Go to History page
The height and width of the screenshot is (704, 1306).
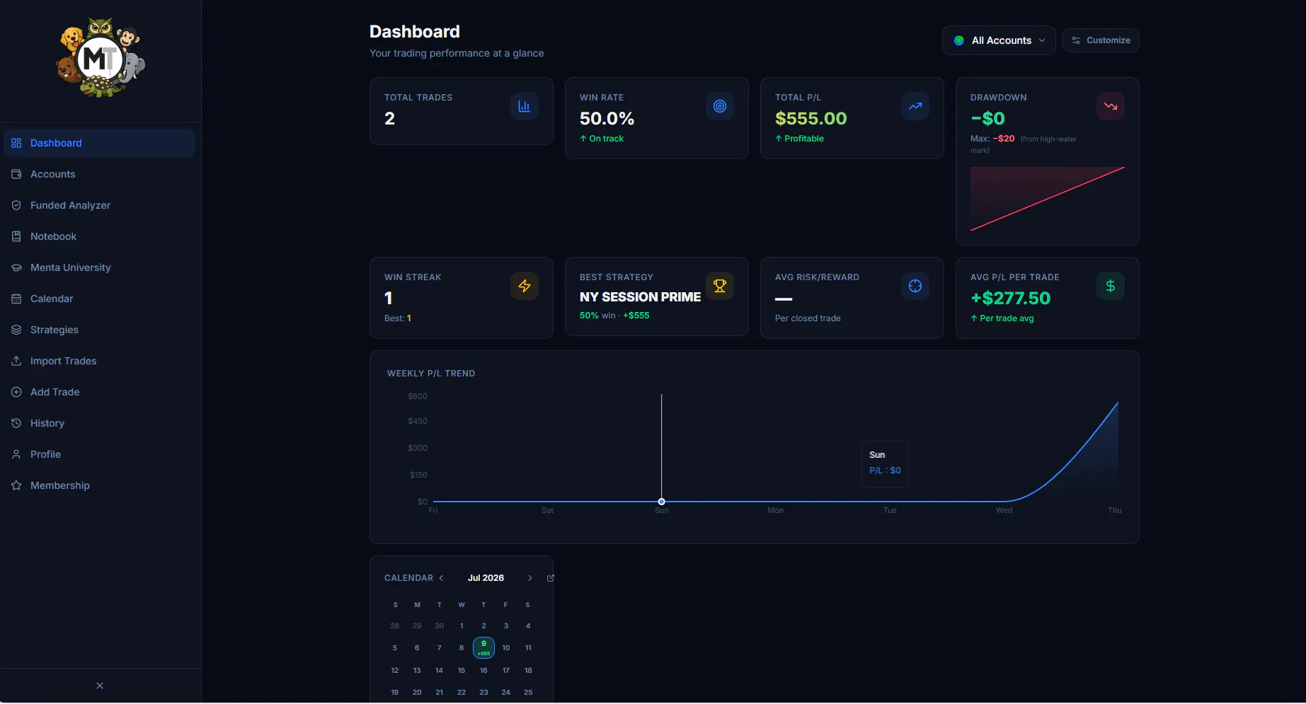pyautogui.click(x=99, y=423)
